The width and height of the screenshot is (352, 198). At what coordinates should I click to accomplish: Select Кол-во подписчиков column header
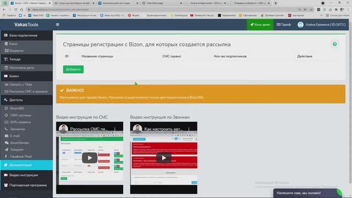click(230, 56)
